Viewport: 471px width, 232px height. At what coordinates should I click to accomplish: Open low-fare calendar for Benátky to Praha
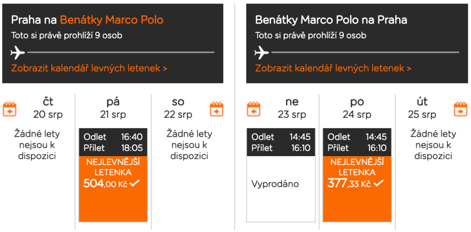click(333, 68)
